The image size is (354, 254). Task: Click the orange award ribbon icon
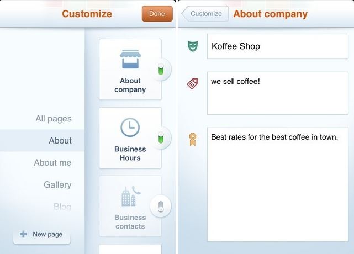(193, 139)
